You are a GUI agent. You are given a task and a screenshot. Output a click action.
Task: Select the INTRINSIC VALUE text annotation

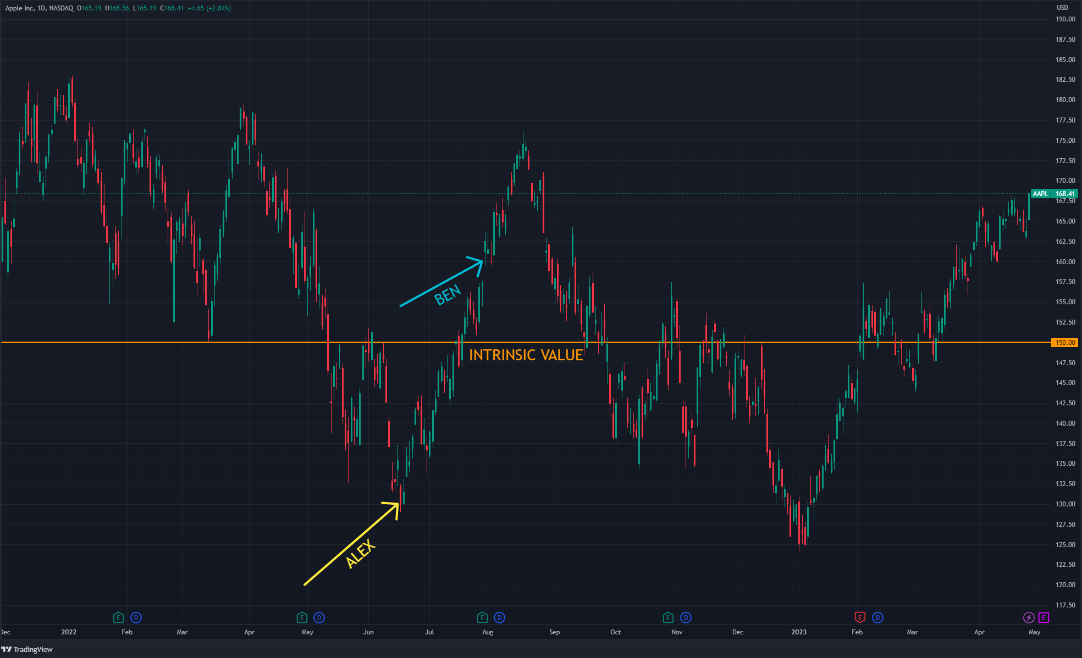(526, 355)
